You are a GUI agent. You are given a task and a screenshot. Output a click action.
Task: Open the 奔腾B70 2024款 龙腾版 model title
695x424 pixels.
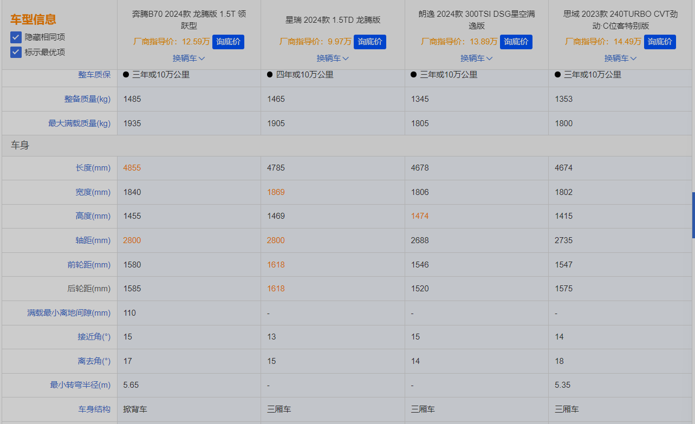point(189,19)
